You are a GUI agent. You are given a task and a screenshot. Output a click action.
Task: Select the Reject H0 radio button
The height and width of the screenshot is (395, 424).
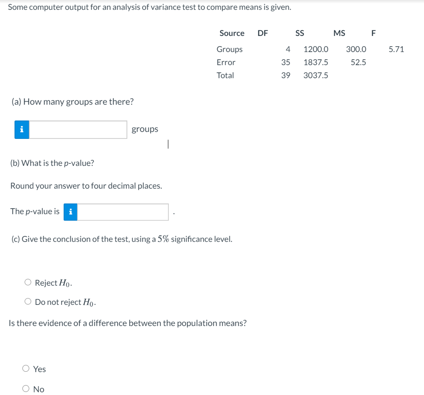click(x=28, y=282)
